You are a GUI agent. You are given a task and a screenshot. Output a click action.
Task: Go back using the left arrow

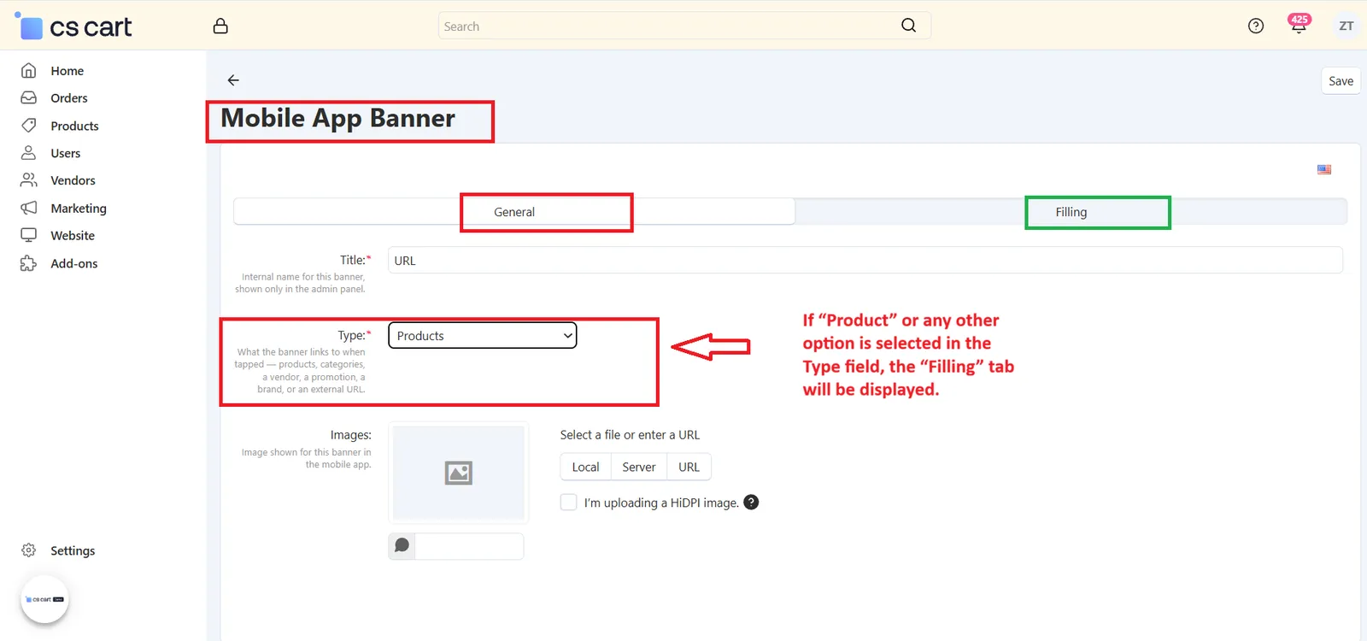pos(233,80)
